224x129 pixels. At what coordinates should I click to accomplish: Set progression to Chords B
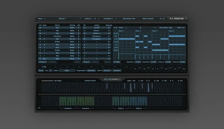click(x=117, y=70)
